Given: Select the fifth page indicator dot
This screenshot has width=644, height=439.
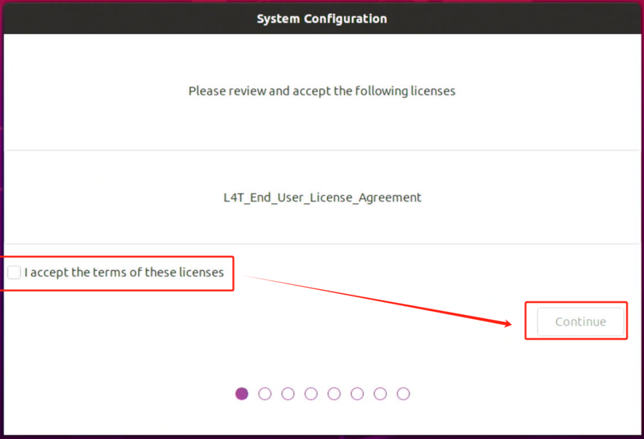Looking at the screenshot, I should coord(334,394).
